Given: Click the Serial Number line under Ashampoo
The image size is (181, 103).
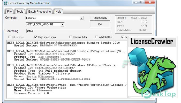Looking at the screenshot, I should point(45,46).
